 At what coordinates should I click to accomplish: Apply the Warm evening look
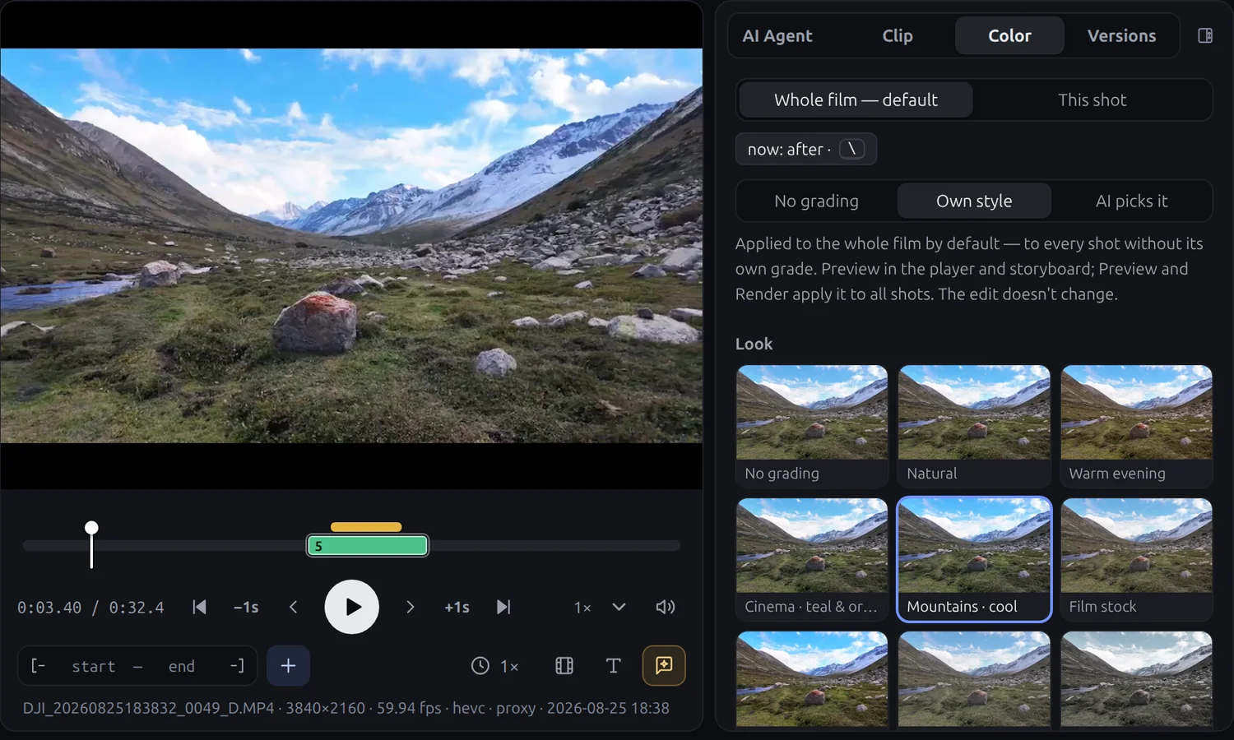pyautogui.click(x=1136, y=426)
